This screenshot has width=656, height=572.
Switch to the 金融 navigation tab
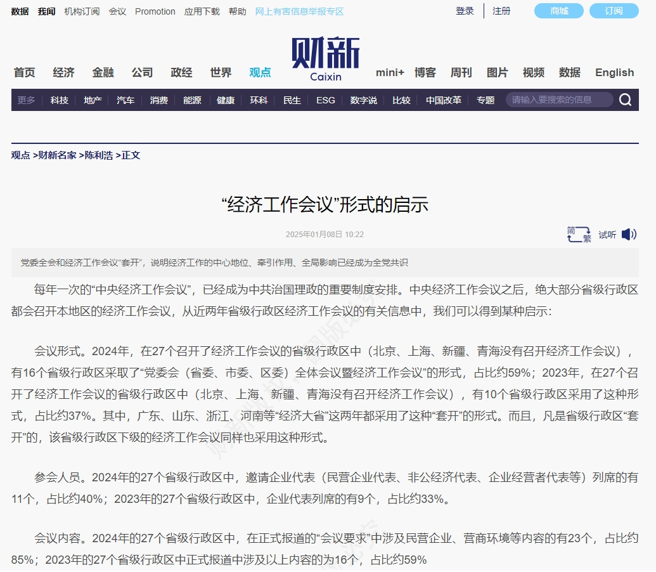point(102,72)
